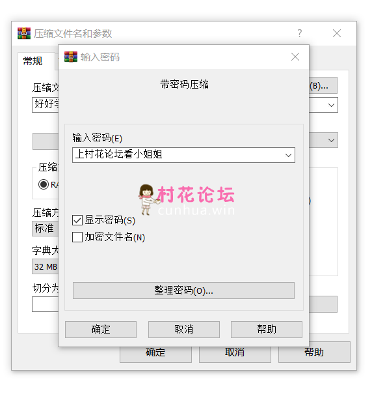This screenshot has width=372, height=398.
Task: Click the browse (B)... button
Action: (323, 85)
